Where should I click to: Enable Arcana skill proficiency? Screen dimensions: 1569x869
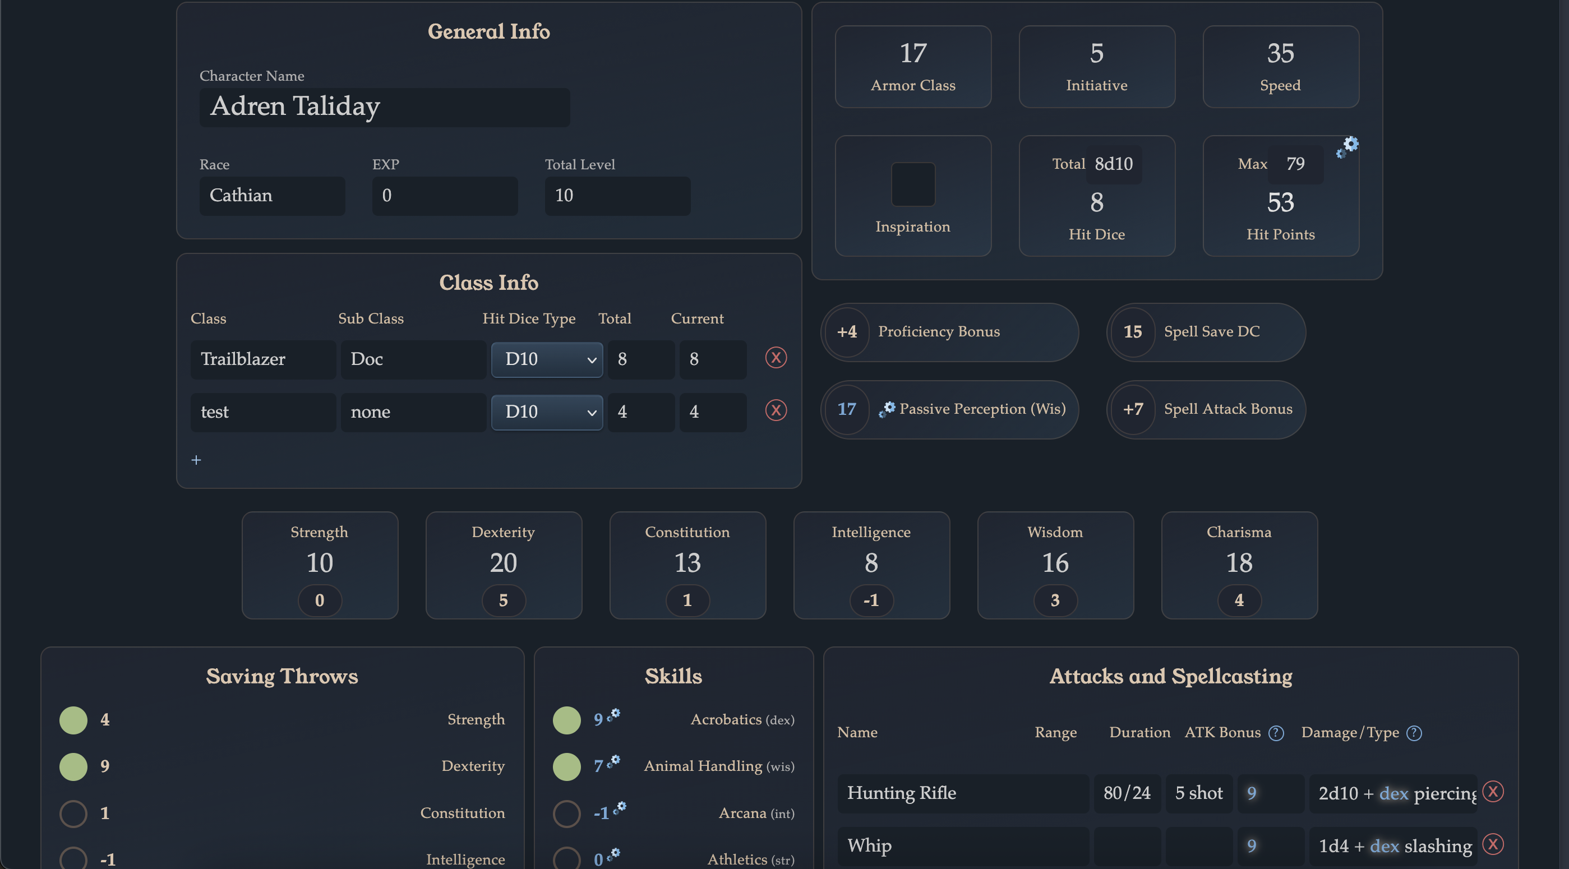click(x=566, y=813)
